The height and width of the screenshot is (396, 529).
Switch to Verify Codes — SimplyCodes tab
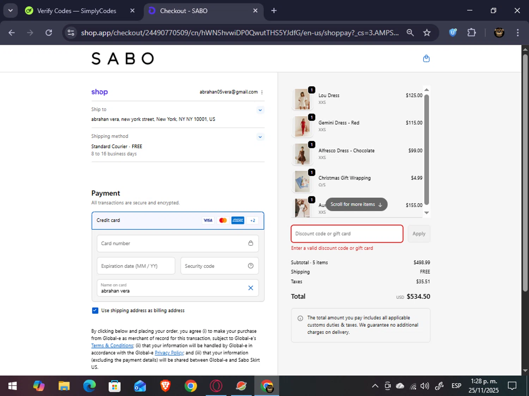point(77,11)
